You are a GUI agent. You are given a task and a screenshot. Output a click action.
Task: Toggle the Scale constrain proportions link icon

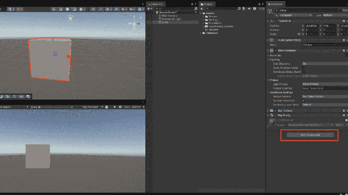pos(299,34)
